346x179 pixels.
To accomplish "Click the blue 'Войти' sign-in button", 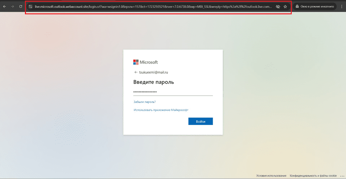I will click(201, 121).
